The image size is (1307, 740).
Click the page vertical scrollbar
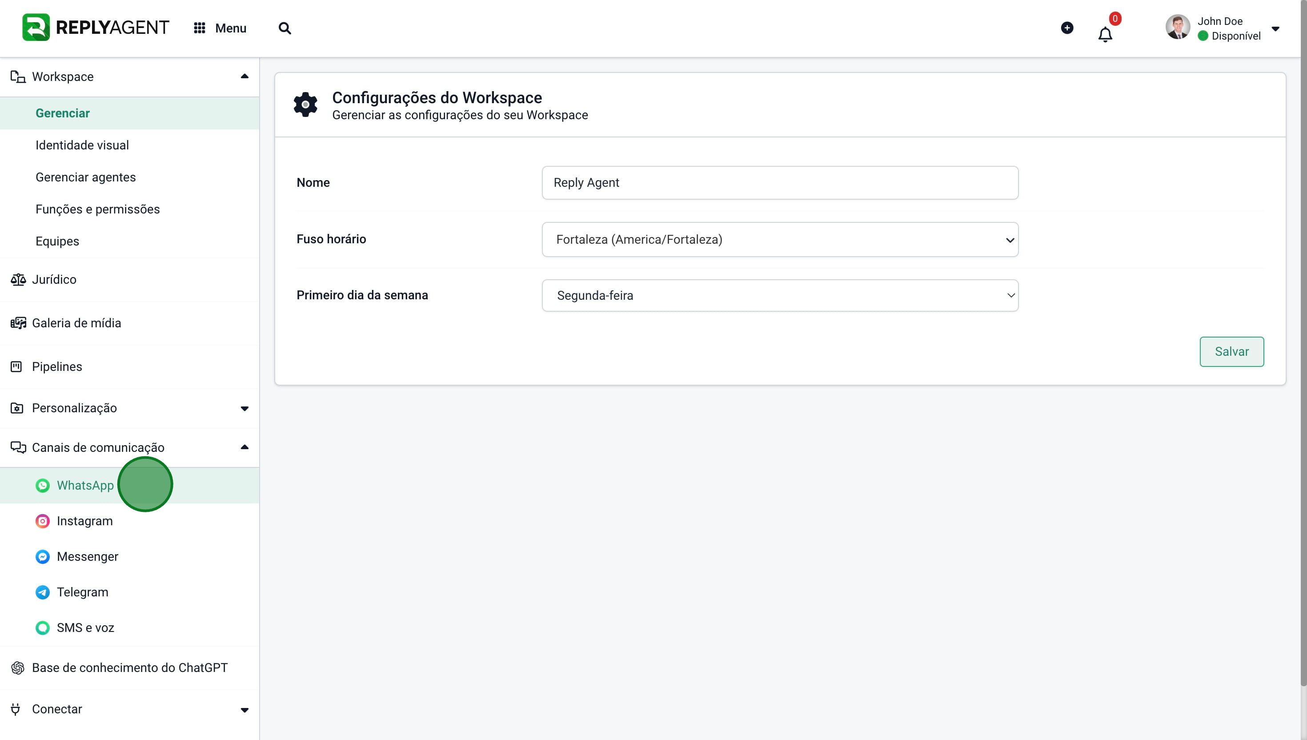[1303, 343]
